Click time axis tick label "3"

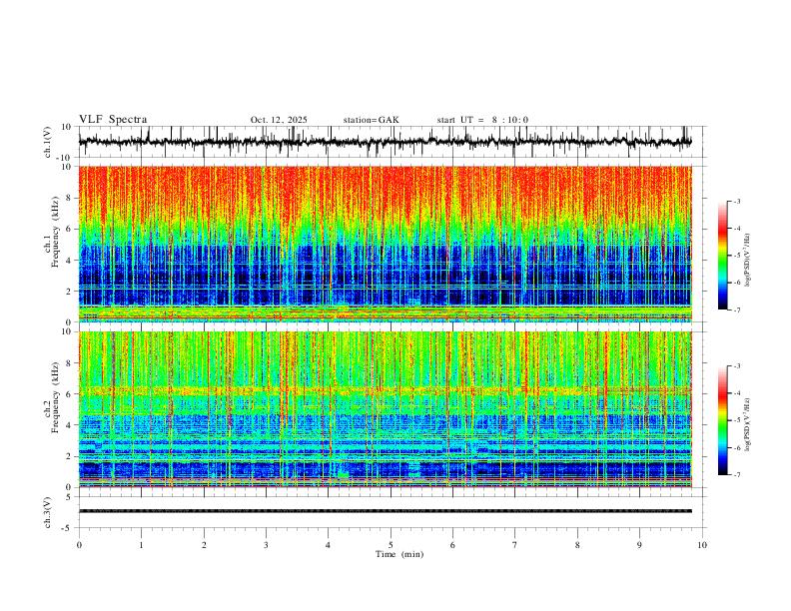click(266, 545)
